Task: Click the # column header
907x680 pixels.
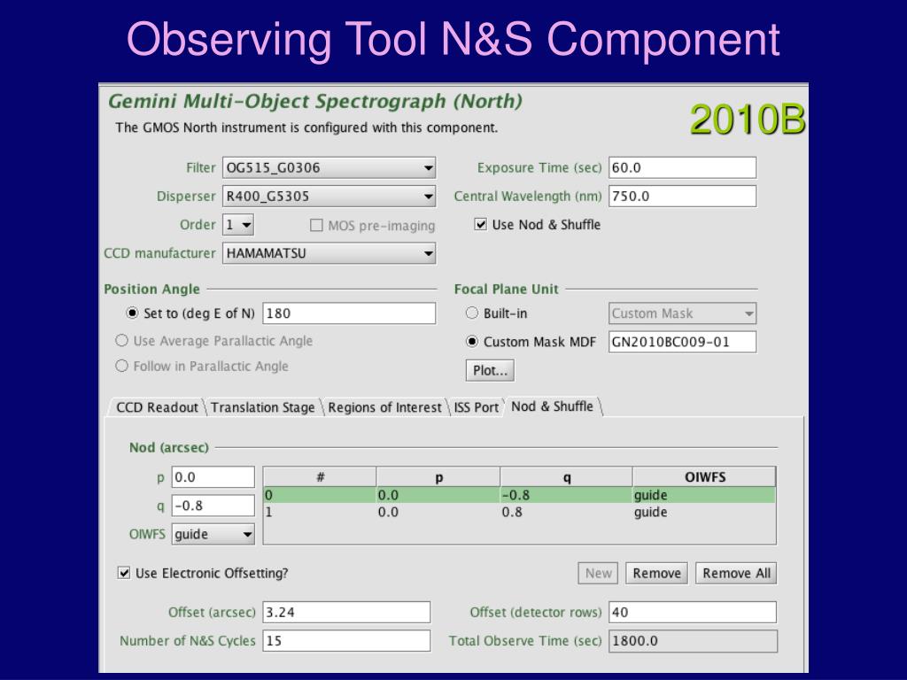Action: [x=320, y=477]
